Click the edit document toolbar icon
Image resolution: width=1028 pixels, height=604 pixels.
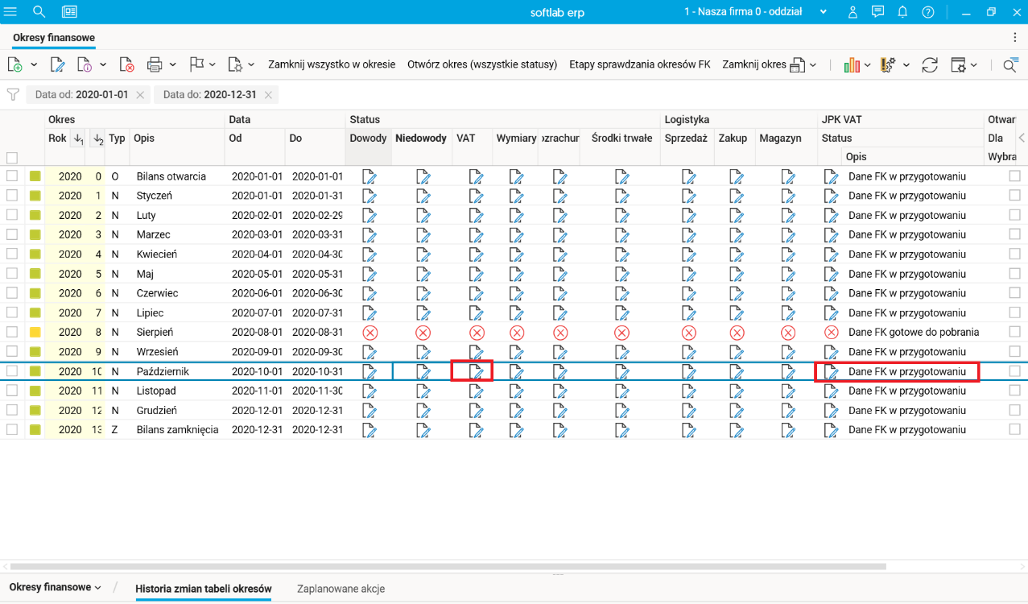click(56, 64)
